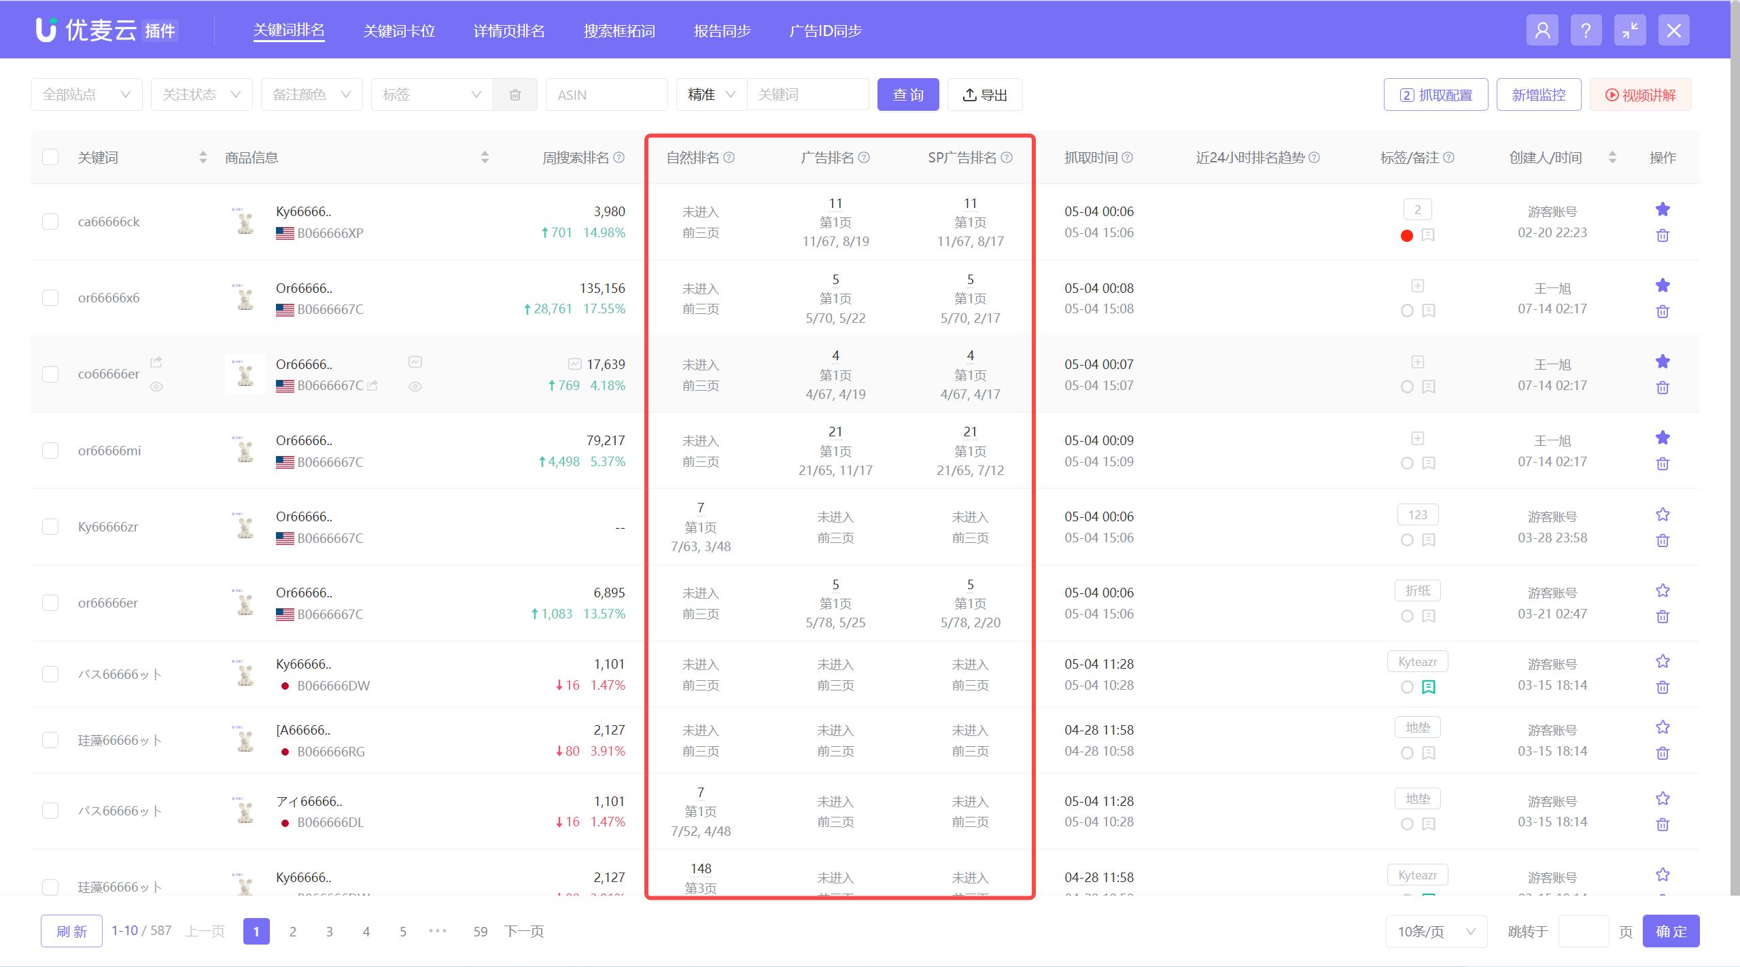The image size is (1740, 967).
Task: Open the 报告同步 menu item
Action: 721,30
